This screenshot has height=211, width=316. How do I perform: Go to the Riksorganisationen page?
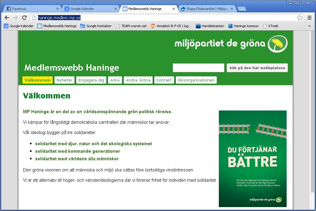point(196,80)
